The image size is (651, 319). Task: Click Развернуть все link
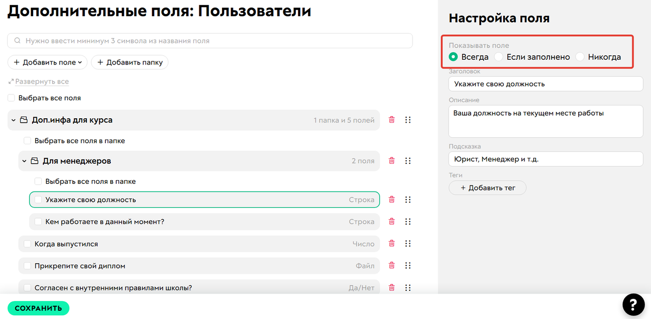(42, 82)
